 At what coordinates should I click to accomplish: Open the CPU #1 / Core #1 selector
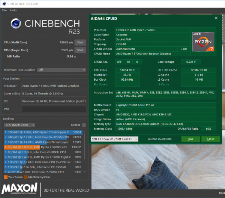(114, 139)
